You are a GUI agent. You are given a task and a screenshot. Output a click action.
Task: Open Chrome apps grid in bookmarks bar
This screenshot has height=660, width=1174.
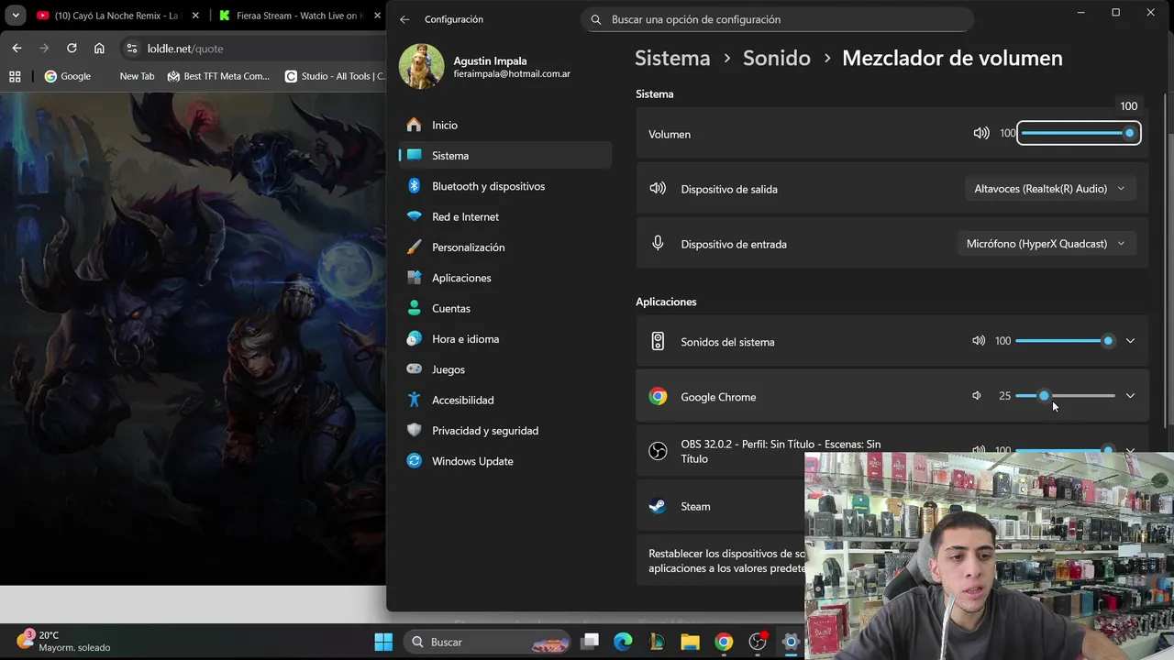[x=15, y=76]
